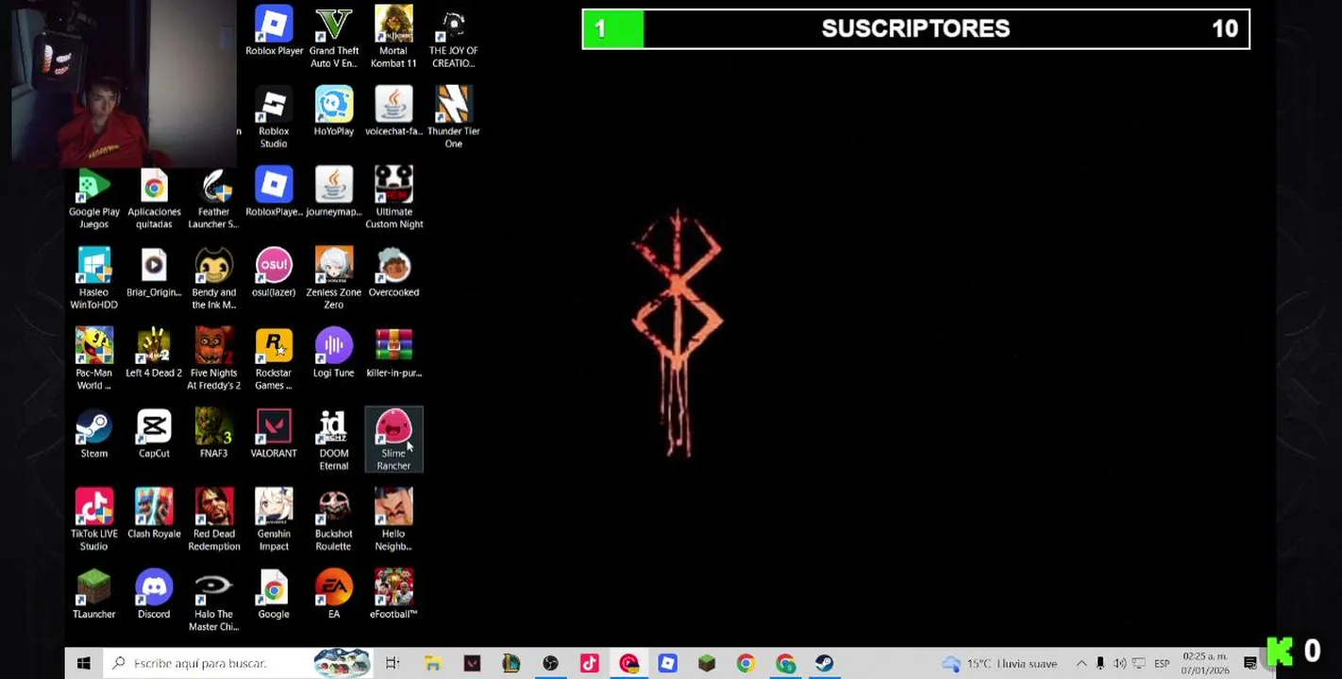Open the Roblox Studio shortcut

click(274, 117)
